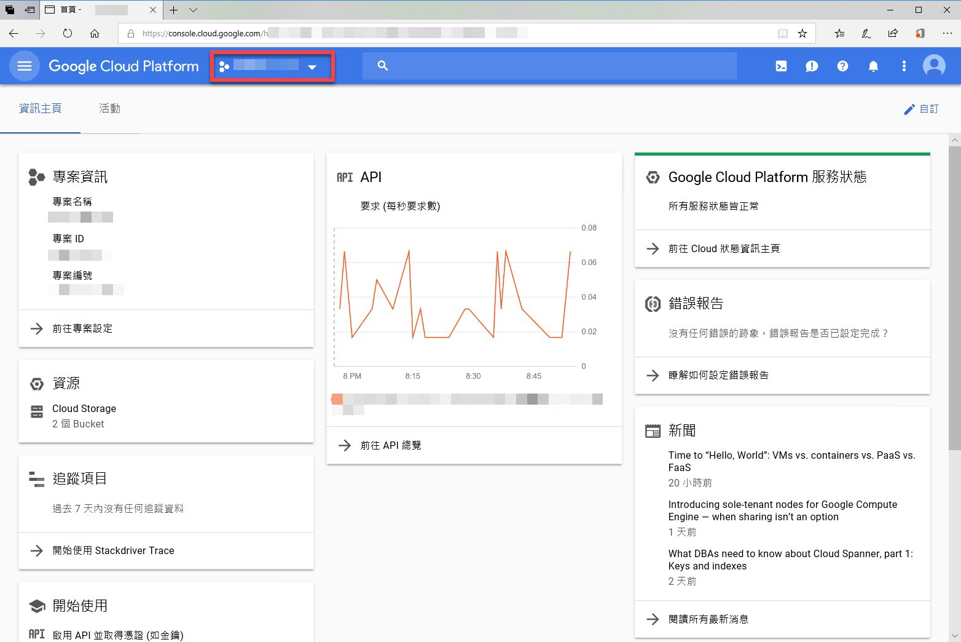Viewport: 961px width, 642px height.
Task: Reload the page with refresh icon
Action: coord(68,34)
